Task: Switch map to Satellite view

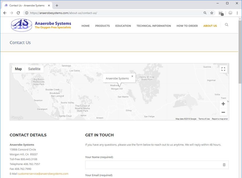Action: click(34, 69)
